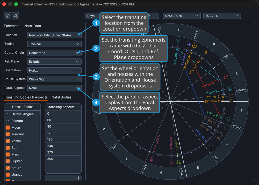This screenshot has height=185, width=259.
Task: Select the Natal Bodies tab
Action: (61, 97)
